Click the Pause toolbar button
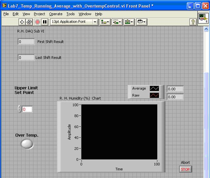 (45, 22)
